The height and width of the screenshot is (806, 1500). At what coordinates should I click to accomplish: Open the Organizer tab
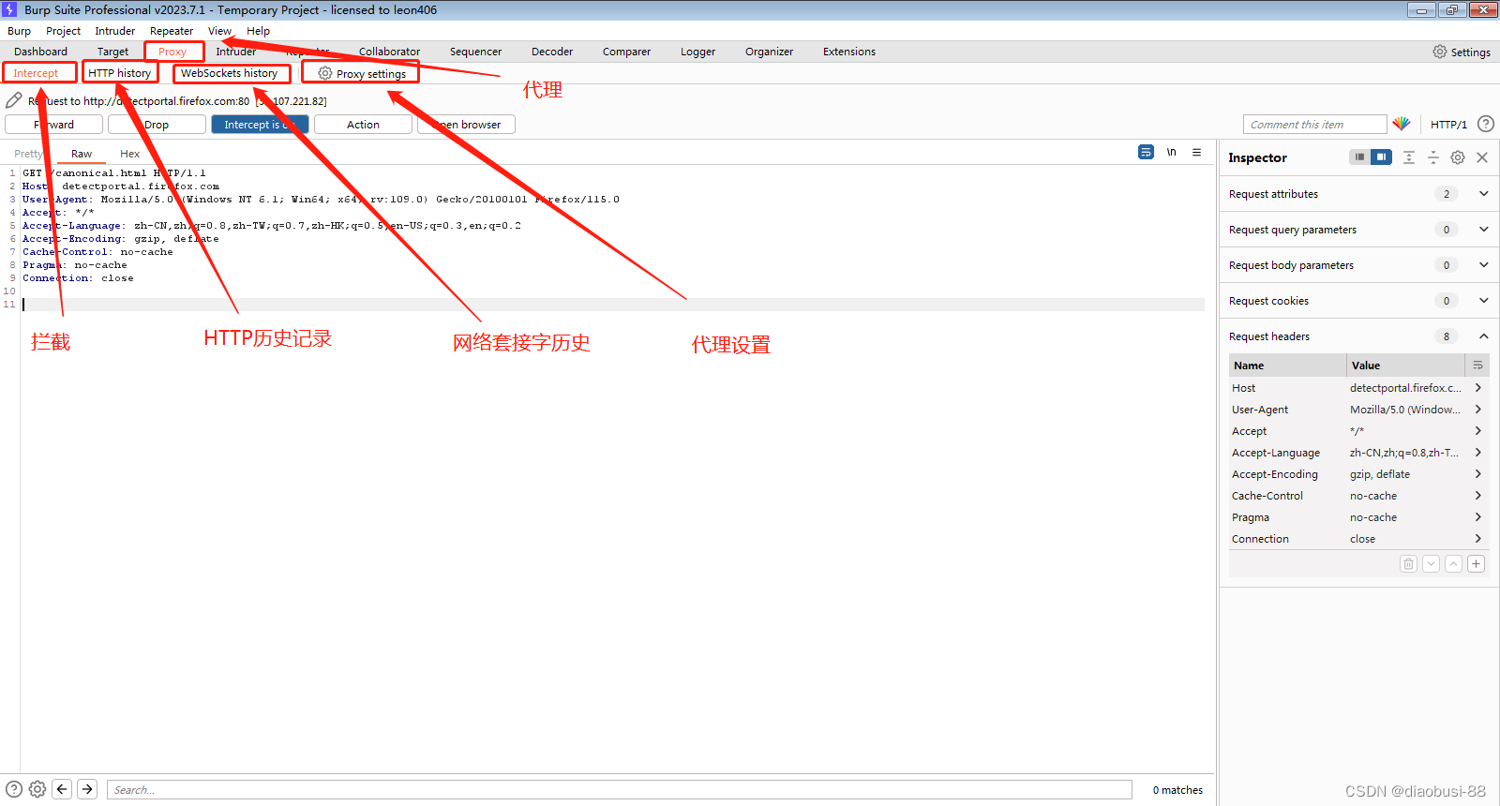(x=769, y=52)
